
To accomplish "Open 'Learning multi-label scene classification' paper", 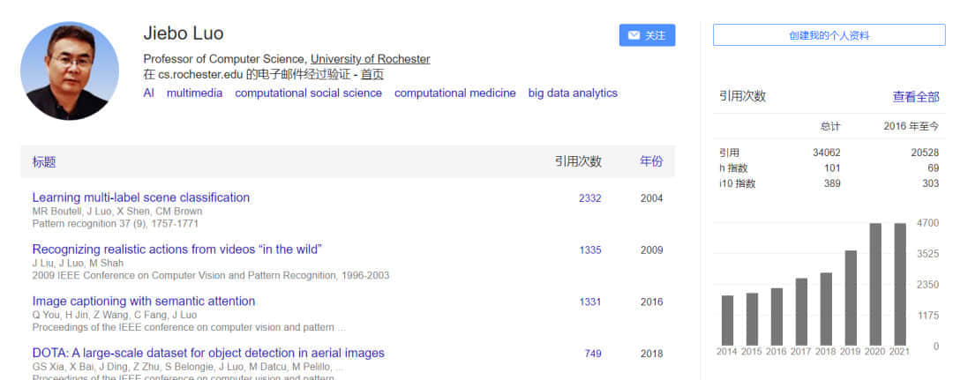I will coord(141,197).
